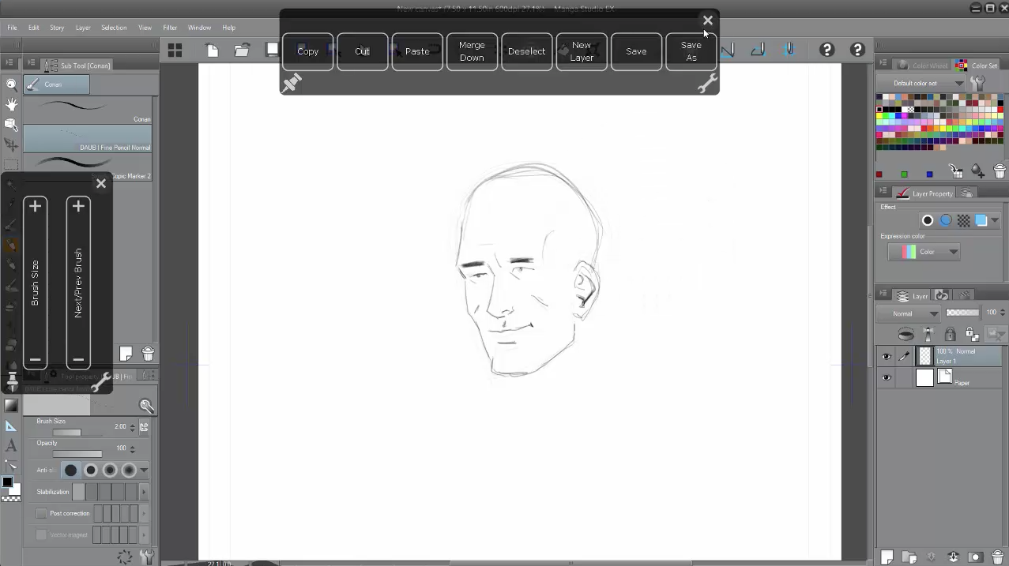Reset tool properties to initial settings
The height and width of the screenshot is (566, 1009).
(125, 557)
